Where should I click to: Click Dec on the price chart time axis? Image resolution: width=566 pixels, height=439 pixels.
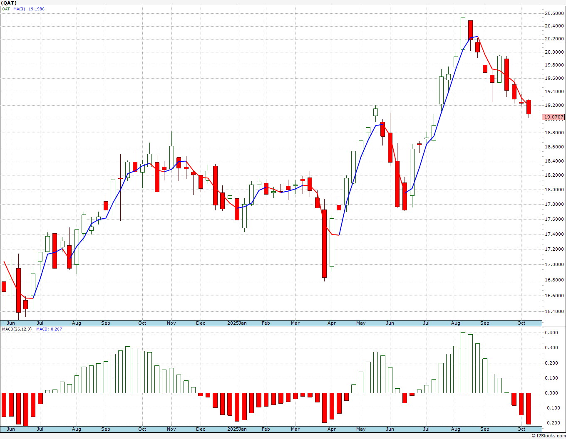201,323
